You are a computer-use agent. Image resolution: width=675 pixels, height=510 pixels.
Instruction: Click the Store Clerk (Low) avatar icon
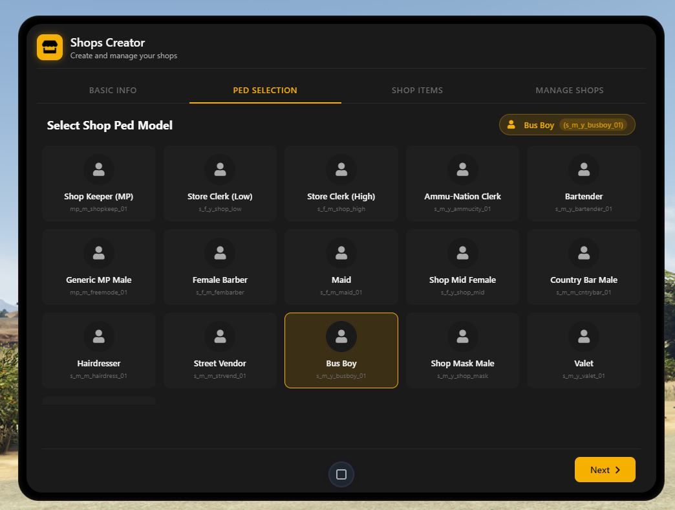click(220, 170)
